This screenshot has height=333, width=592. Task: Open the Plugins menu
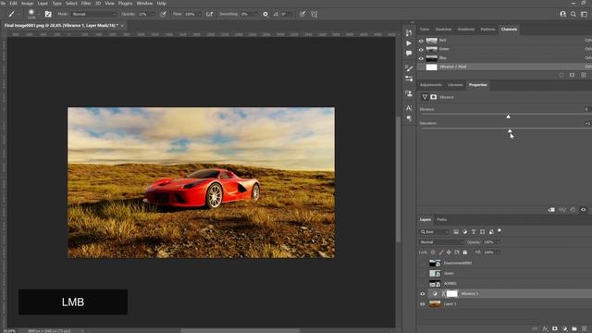point(126,3)
